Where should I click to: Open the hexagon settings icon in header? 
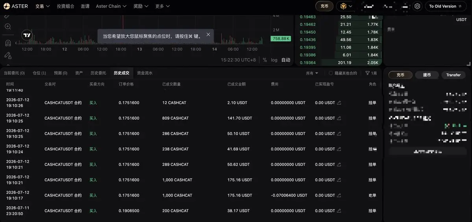[417, 6]
